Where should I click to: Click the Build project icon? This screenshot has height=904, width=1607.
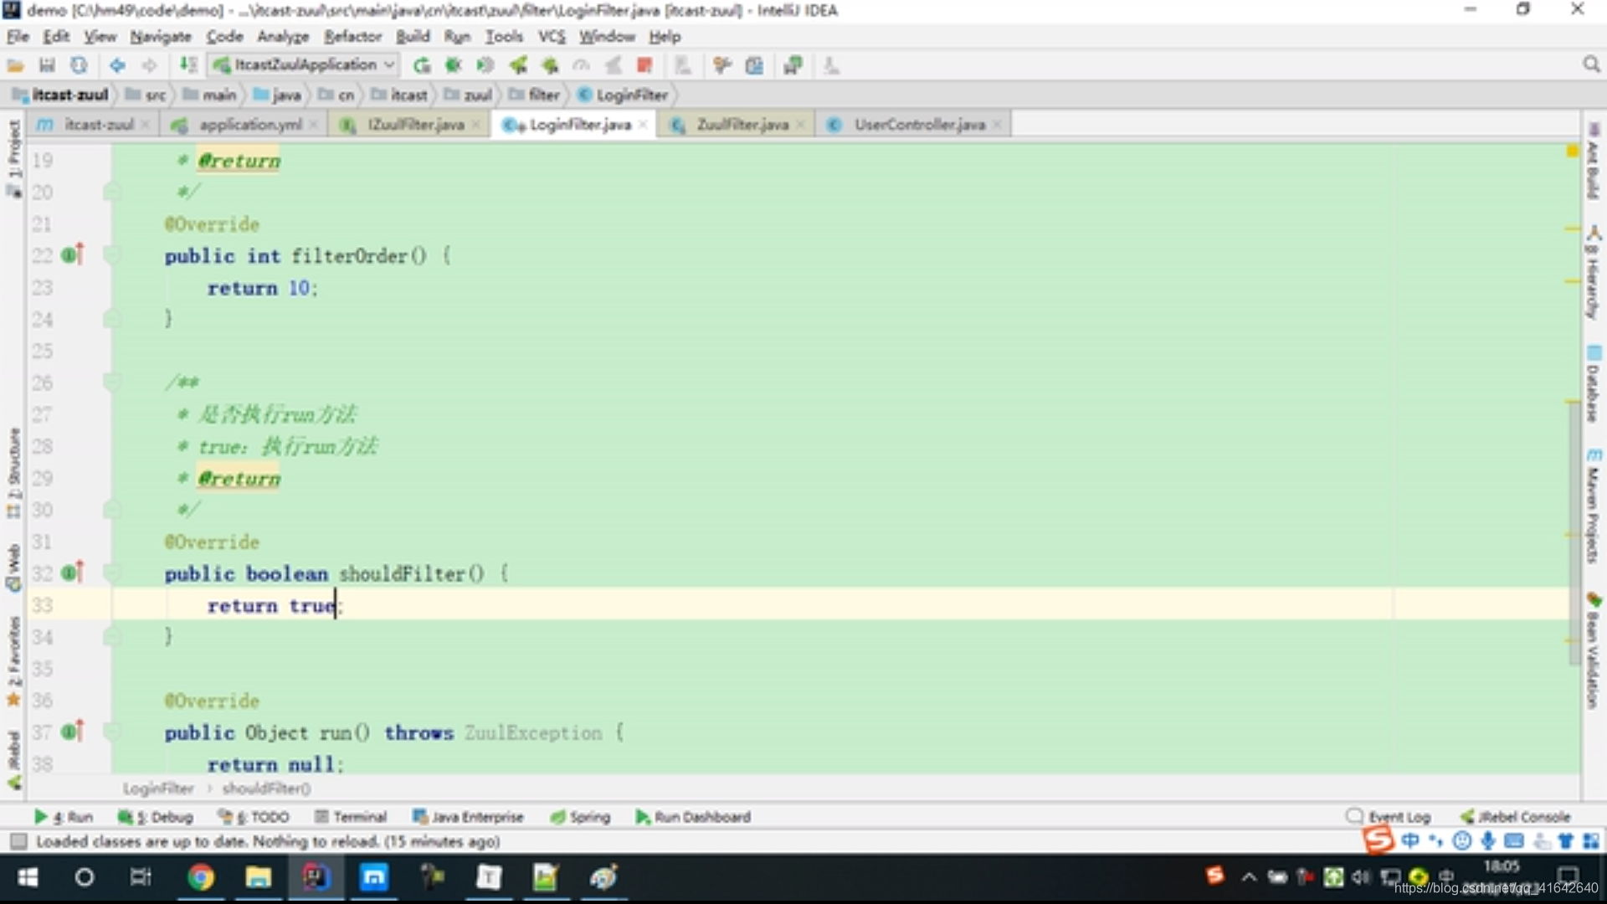[188, 65]
